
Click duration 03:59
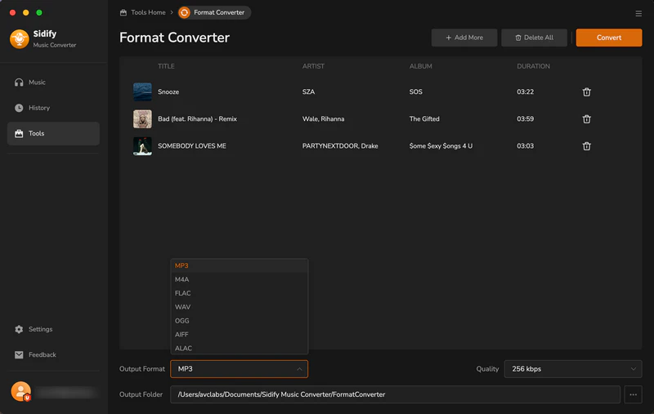point(525,119)
